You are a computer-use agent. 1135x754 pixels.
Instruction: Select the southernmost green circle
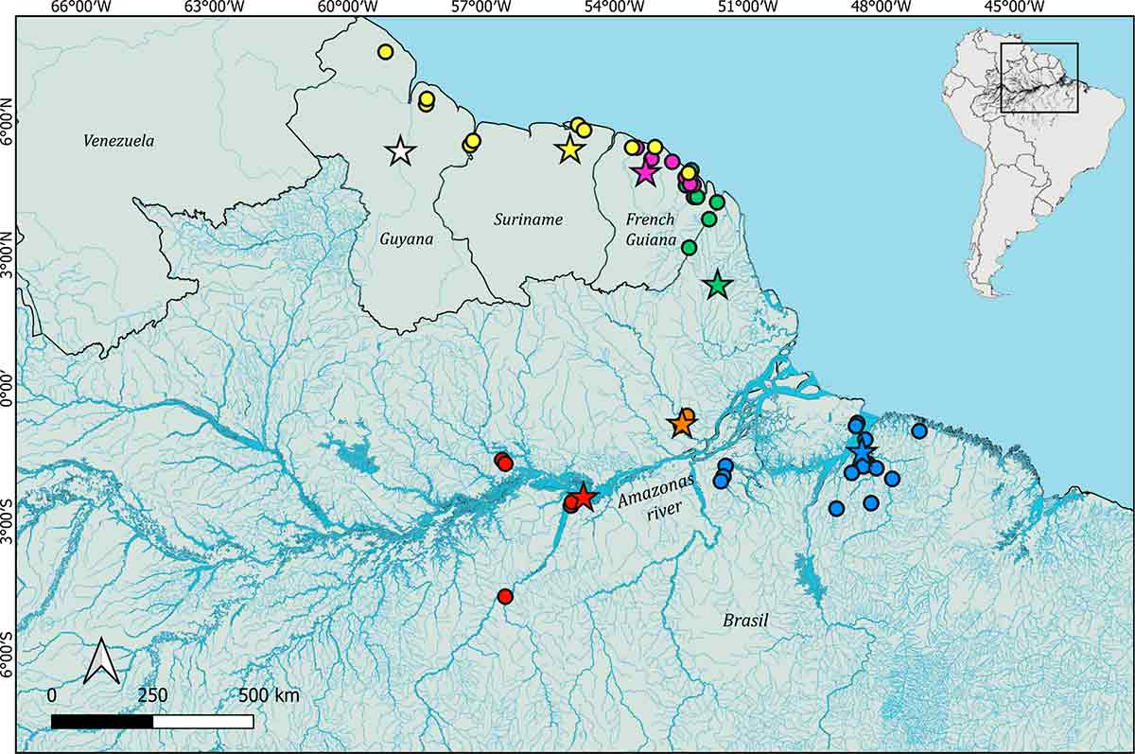click(689, 247)
